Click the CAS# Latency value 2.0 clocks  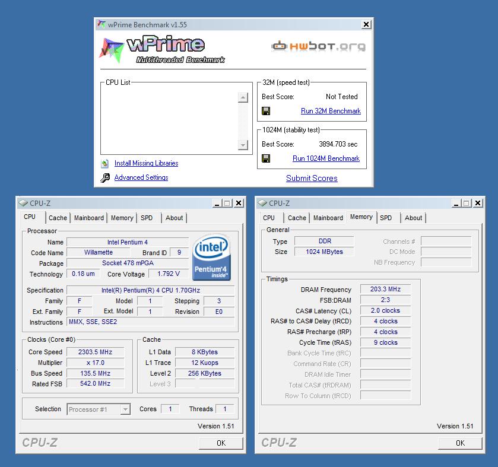pos(385,310)
